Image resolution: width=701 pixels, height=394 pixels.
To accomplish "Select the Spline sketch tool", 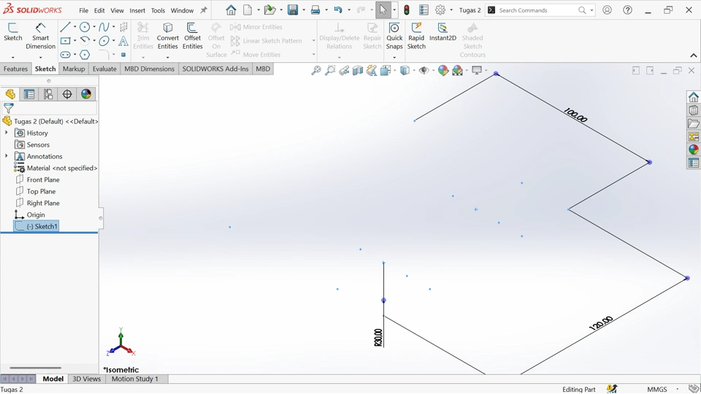I will 104,27.
